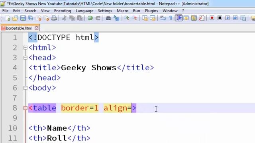Open function list icon
The width and height of the screenshot is (255, 143).
(x=202, y=18)
